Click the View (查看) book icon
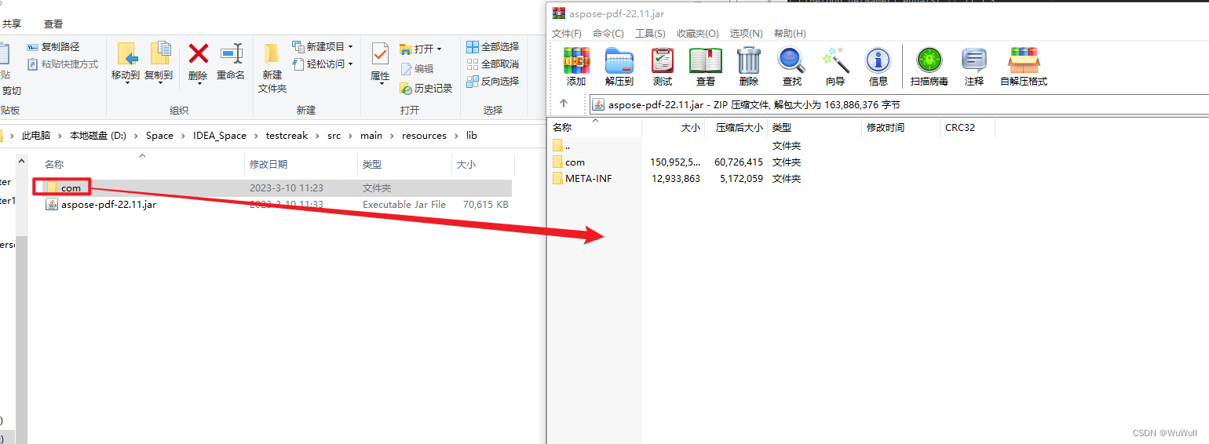 coord(706,66)
